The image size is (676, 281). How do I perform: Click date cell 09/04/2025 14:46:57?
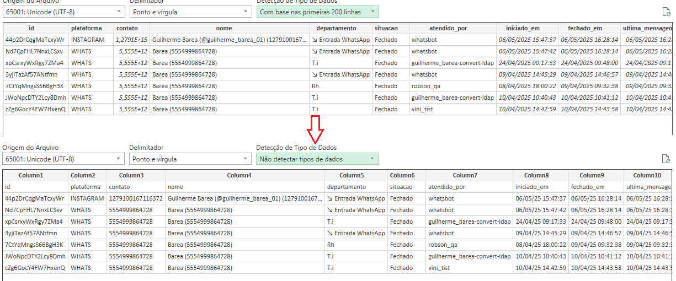pos(589,74)
